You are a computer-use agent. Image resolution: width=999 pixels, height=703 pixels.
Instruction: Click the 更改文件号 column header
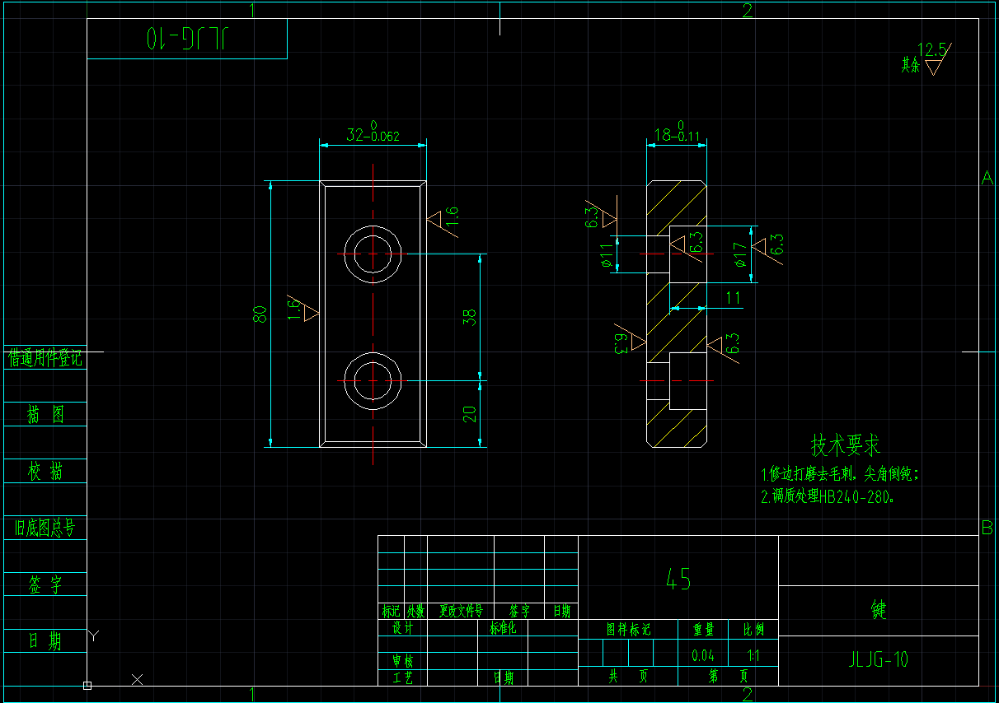tap(461, 612)
